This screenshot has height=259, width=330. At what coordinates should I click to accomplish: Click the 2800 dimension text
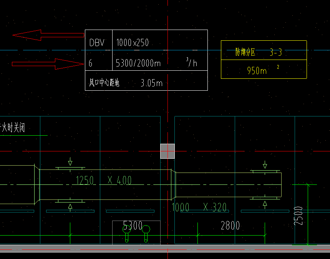[x=230, y=226]
